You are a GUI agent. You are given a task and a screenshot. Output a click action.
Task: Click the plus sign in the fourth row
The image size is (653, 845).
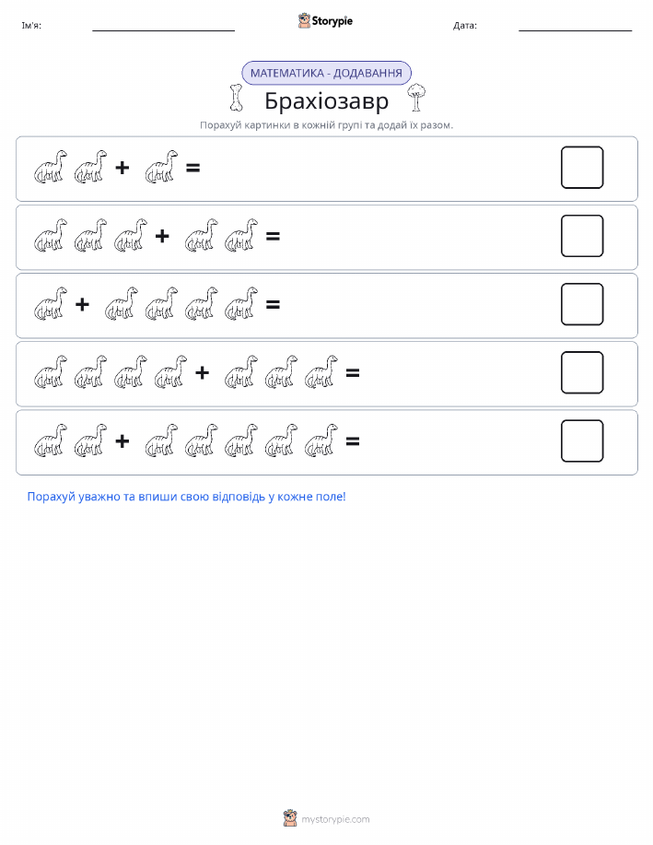click(202, 372)
